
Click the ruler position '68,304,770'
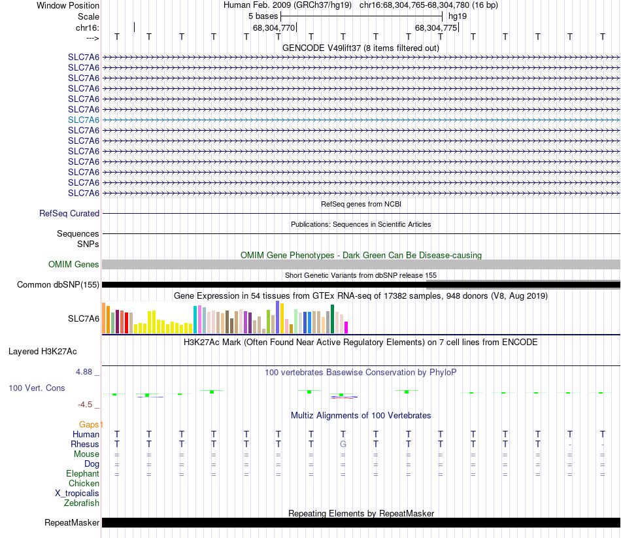pos(274,27)
